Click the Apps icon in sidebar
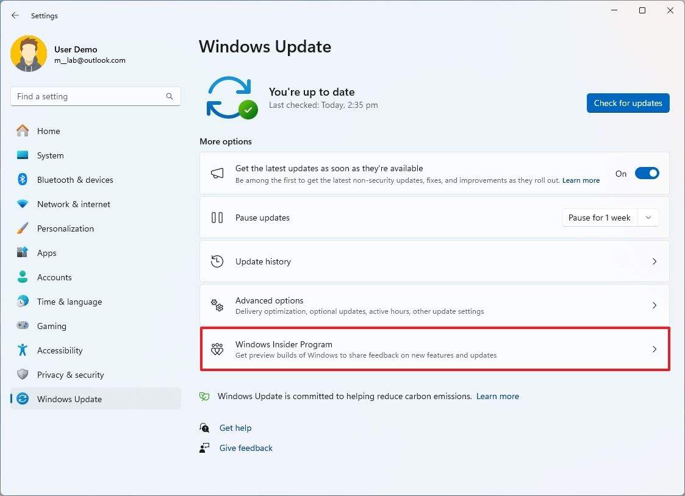 (23, 253)
